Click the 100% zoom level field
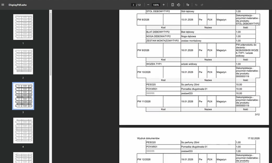 tap(156, 5)
